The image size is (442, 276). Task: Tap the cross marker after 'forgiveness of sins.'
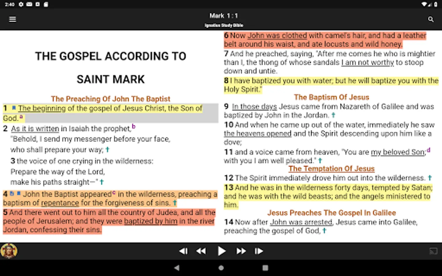[175, 203]
